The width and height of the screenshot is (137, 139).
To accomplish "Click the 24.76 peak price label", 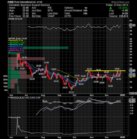I will pos(89,69).
